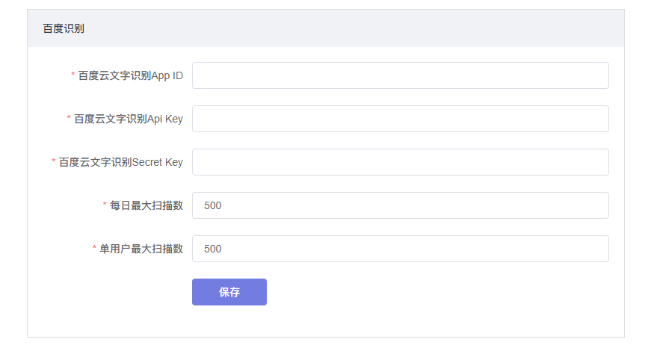
Task: Click the 百度云文字识别Secret Key label text
Action: [121, 162]
